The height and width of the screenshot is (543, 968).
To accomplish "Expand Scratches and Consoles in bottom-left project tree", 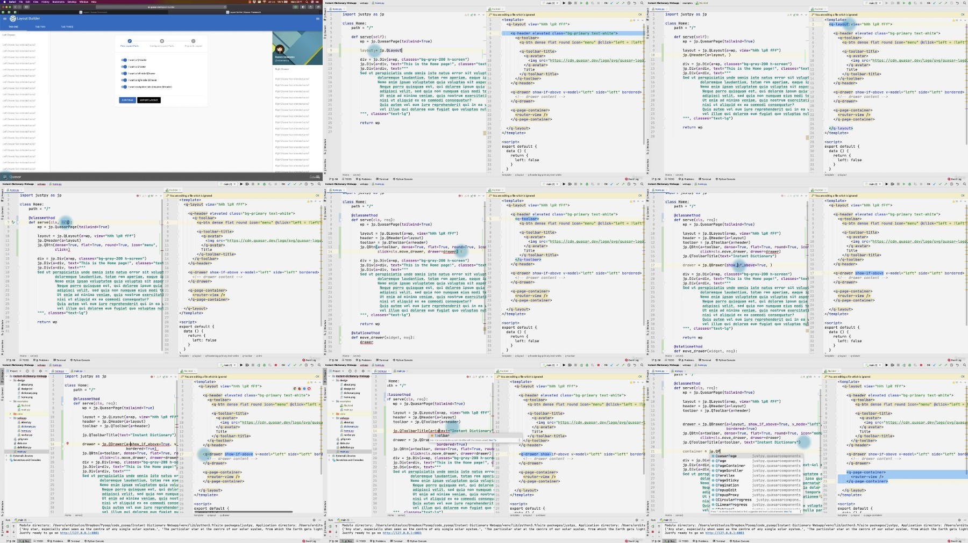I will pos(7,460).
